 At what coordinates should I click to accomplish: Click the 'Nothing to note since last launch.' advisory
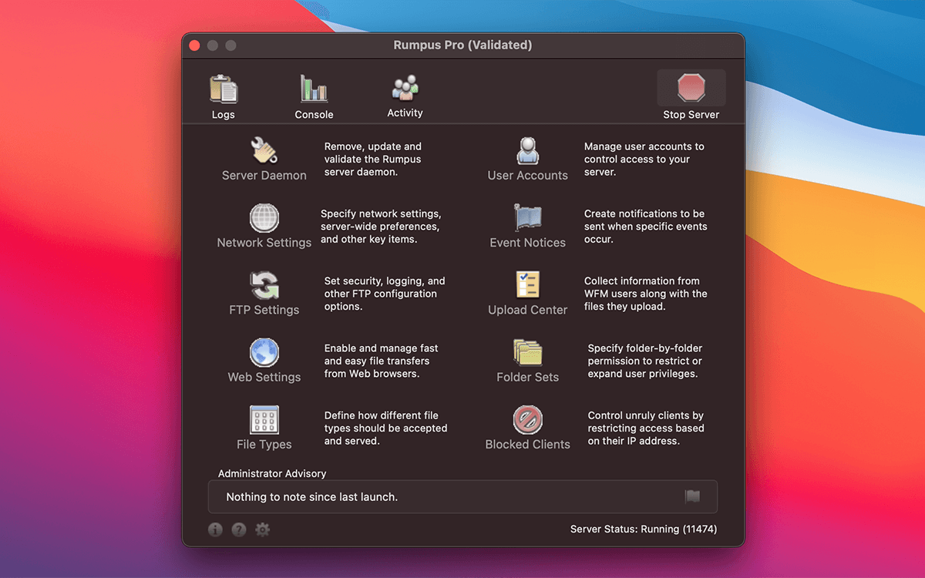coord(312,497)
